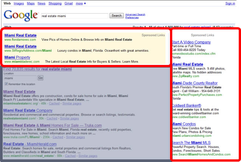241x162 pixels.
Task: Open Trulia.com Miami Homes For Sale result
Action: 53,125
